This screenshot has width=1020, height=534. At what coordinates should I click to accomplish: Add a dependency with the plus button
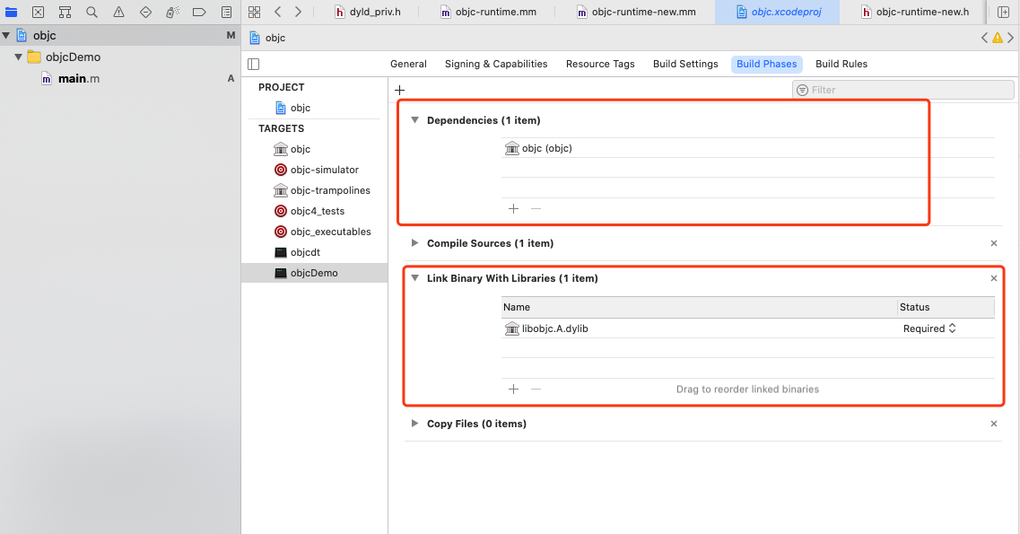click(x=513, y=208)
